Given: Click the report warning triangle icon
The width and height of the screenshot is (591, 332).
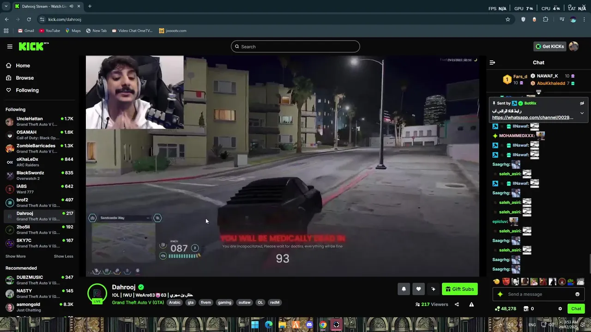Looking at the screenshot, I should (471, 304).
